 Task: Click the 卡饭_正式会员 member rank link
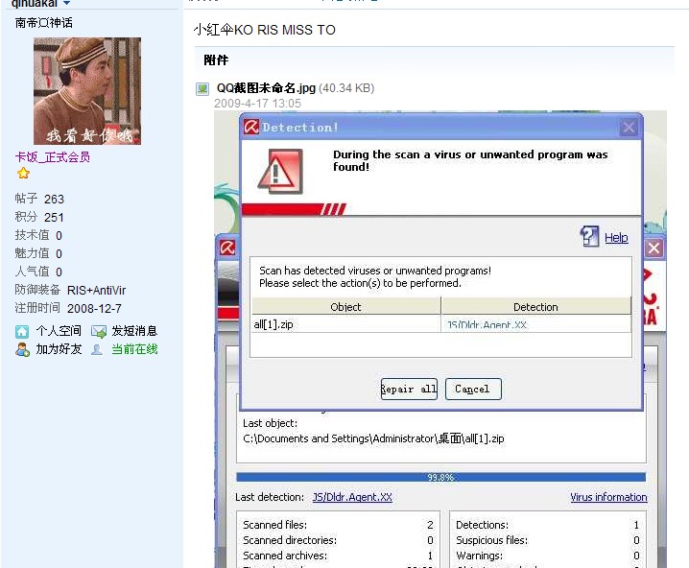point(53,156)
